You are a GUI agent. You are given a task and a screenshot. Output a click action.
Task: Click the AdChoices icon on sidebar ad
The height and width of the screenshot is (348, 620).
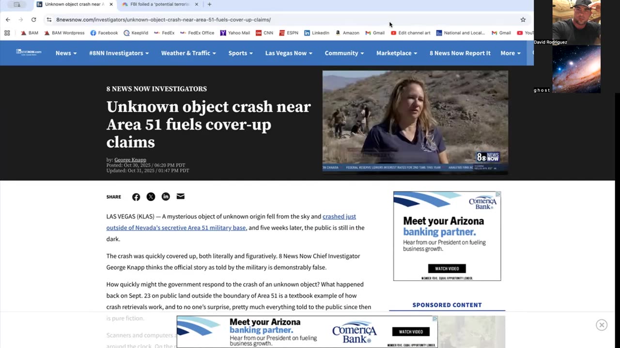point(498,194)
